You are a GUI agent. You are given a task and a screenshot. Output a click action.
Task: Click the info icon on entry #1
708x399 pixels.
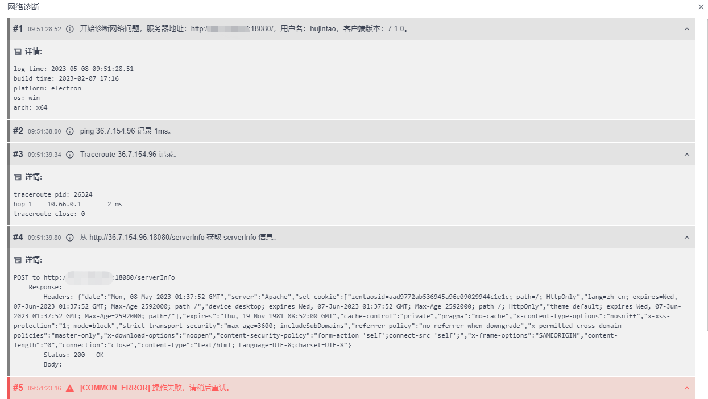point(70,29)
